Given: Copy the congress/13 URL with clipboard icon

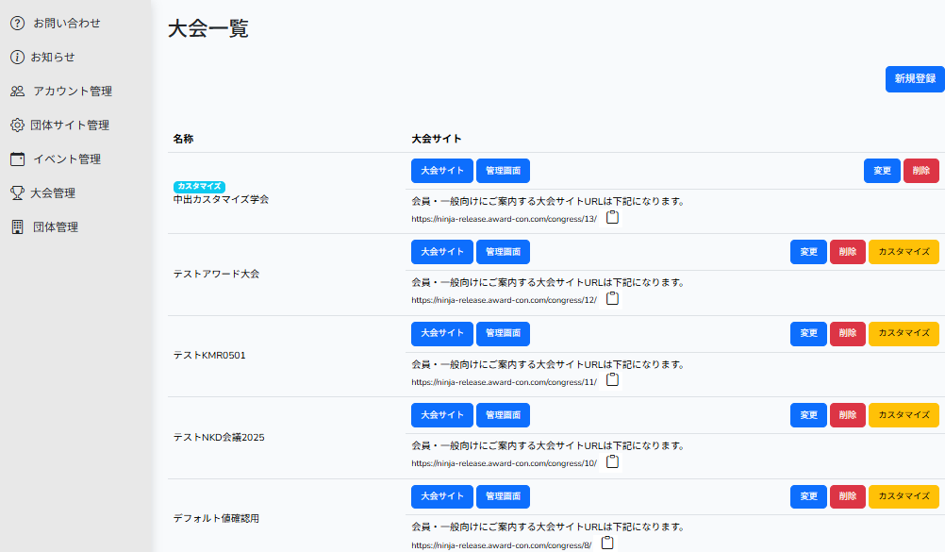Looking at the screenshot, I should point(612,218).
